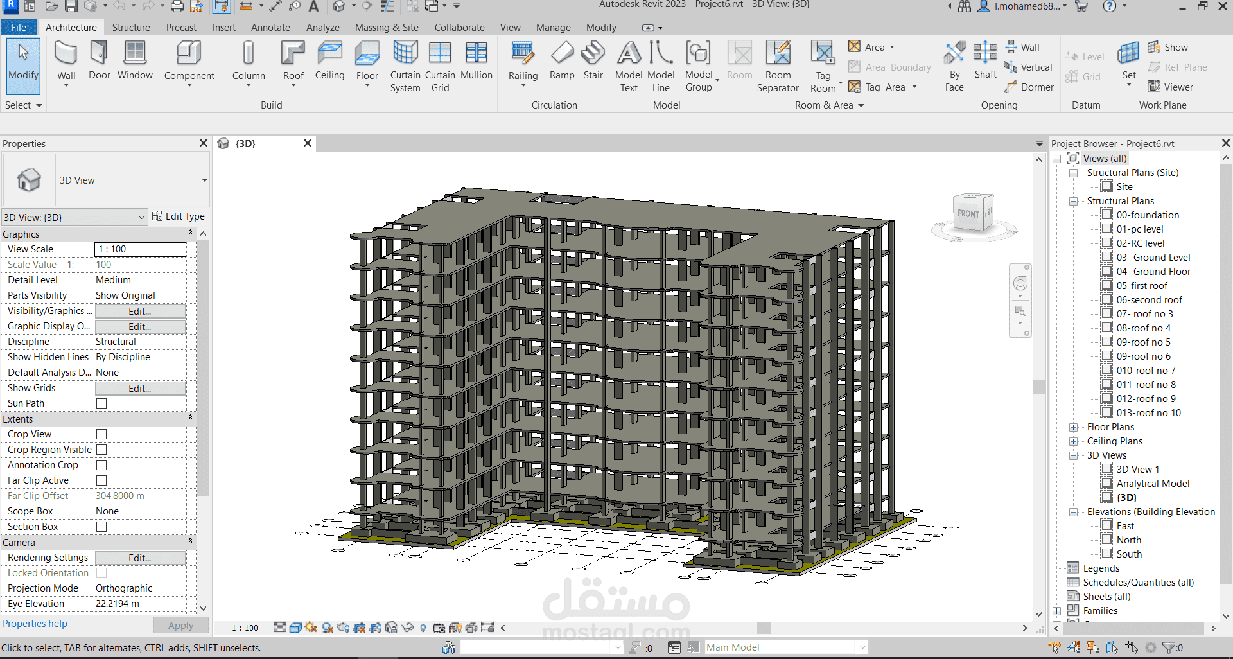Viewport: 1233px width, 659px height.
Task: Choose the Door tool
Action: tap(100, 60)
